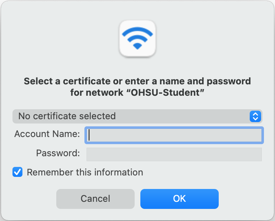
Task: Click the blue checkmark box icon
Action: click(x=17, y=172)
